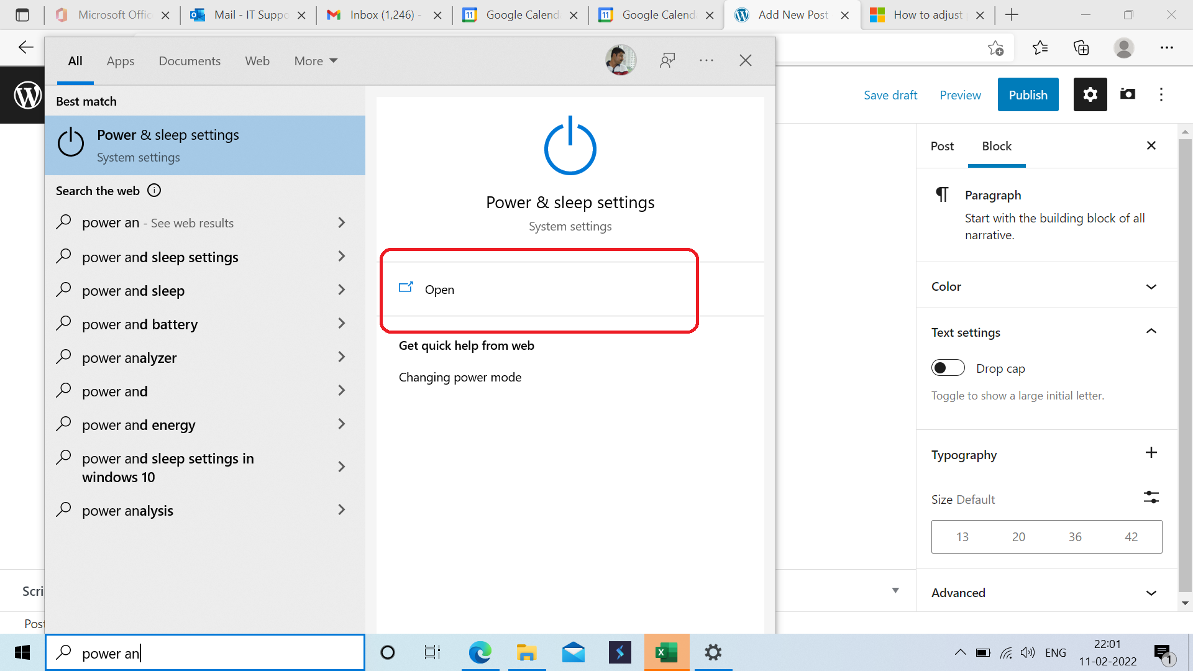The height and width of the screenshot is (671, 1193).
Task: Click the Collections icon in the browser toolbar
Action: point(1082,47)
